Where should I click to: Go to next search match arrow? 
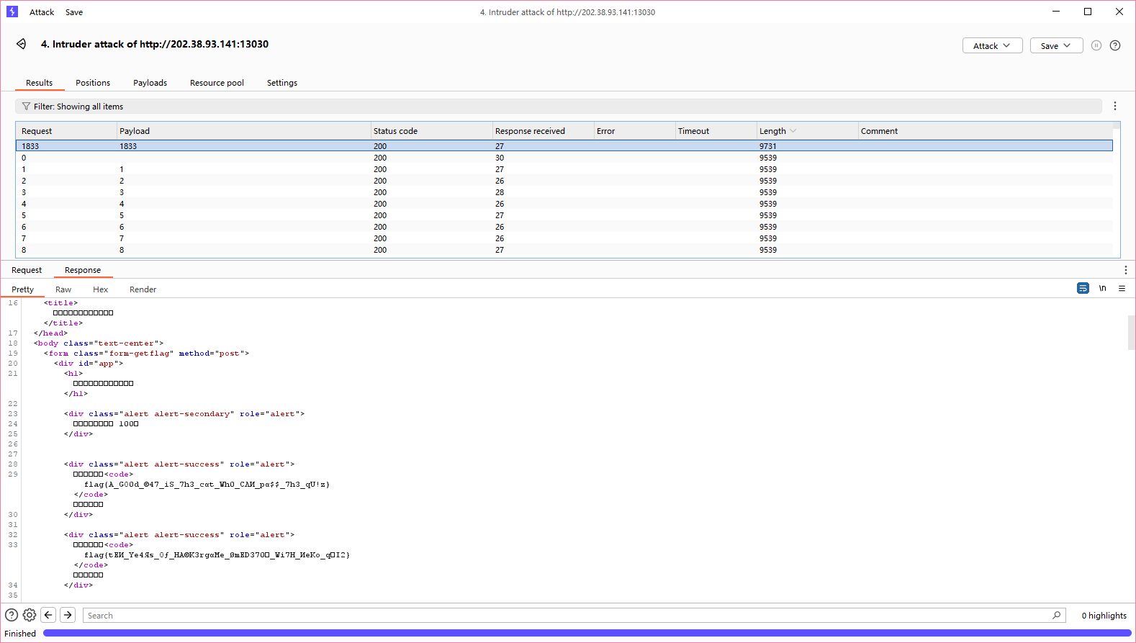click(68, 615)
